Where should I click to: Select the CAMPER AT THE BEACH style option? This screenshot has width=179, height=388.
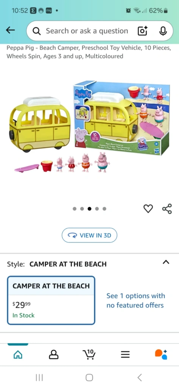coord(51,300)
